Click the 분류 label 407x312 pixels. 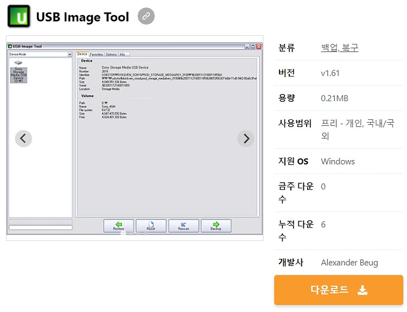coord(287,48)
